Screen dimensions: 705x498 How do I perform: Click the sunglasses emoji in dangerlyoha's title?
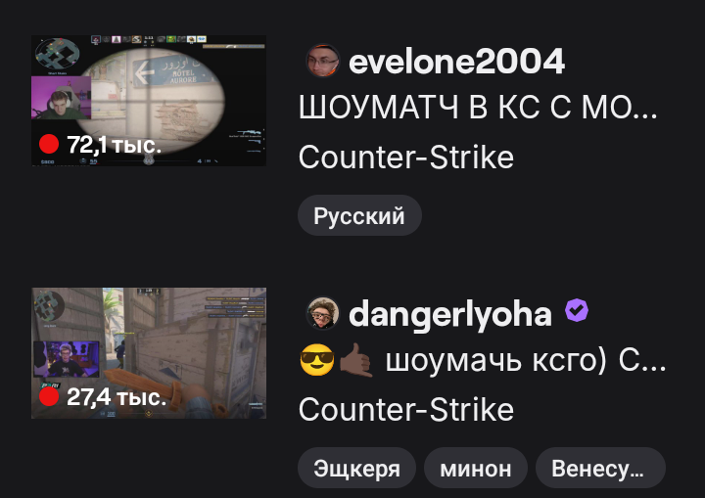tap(317, 360)
